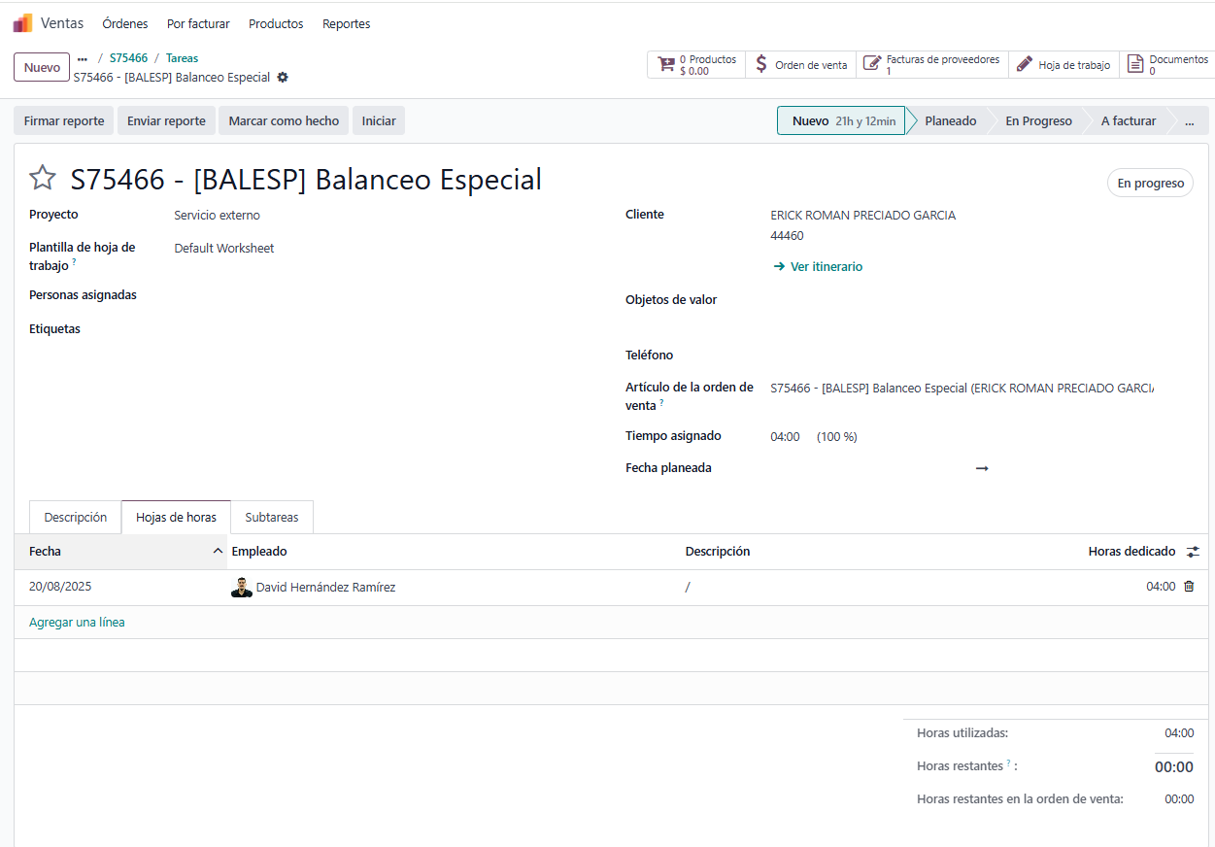Open the Reportes menu
The height and width of the screenshot is (847, 1215).
pyautogui.click(x=346, y=23)
